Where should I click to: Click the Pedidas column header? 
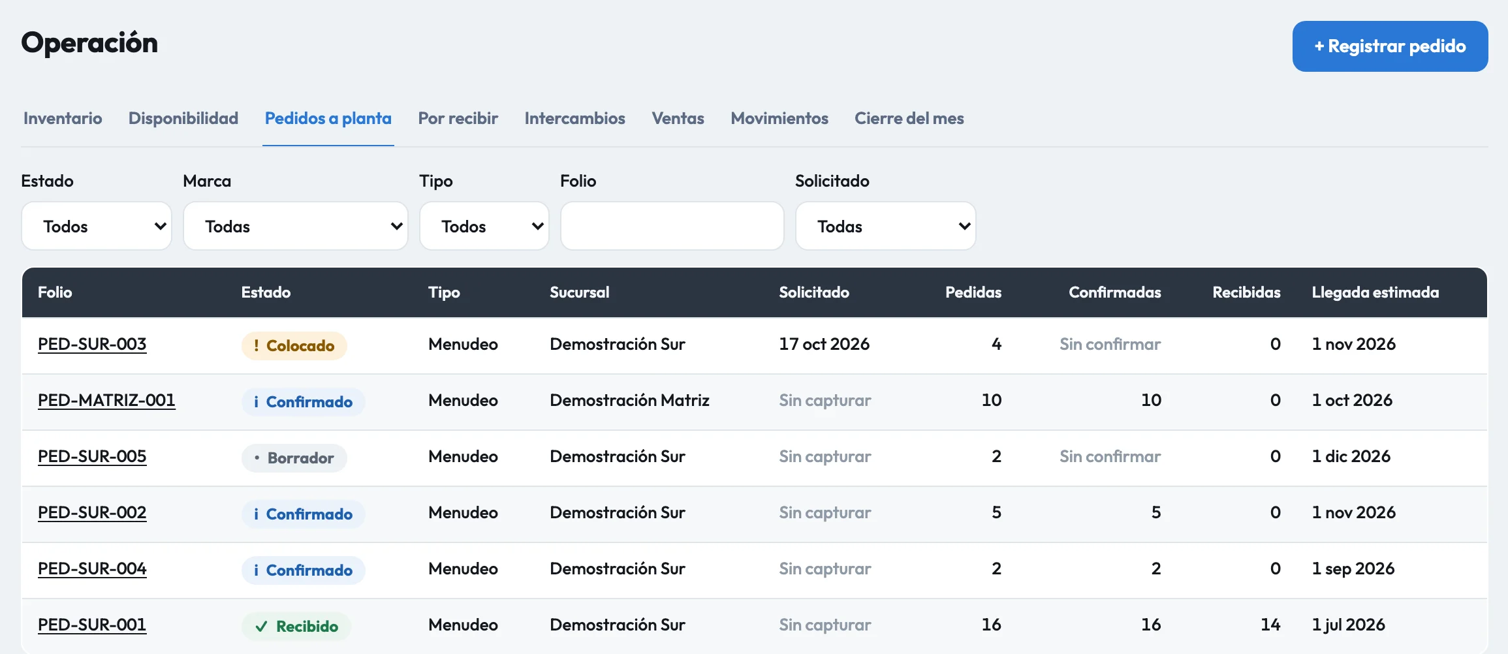coord(973,292)
